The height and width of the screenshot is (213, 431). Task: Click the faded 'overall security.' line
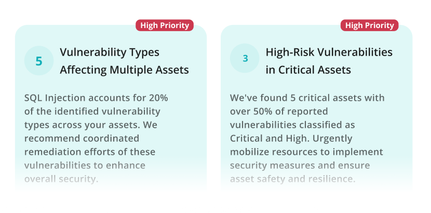61,179
